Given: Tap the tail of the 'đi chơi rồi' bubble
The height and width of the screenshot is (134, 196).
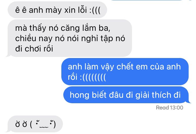Looking at the screenshot, I should (x=8, y=55).
